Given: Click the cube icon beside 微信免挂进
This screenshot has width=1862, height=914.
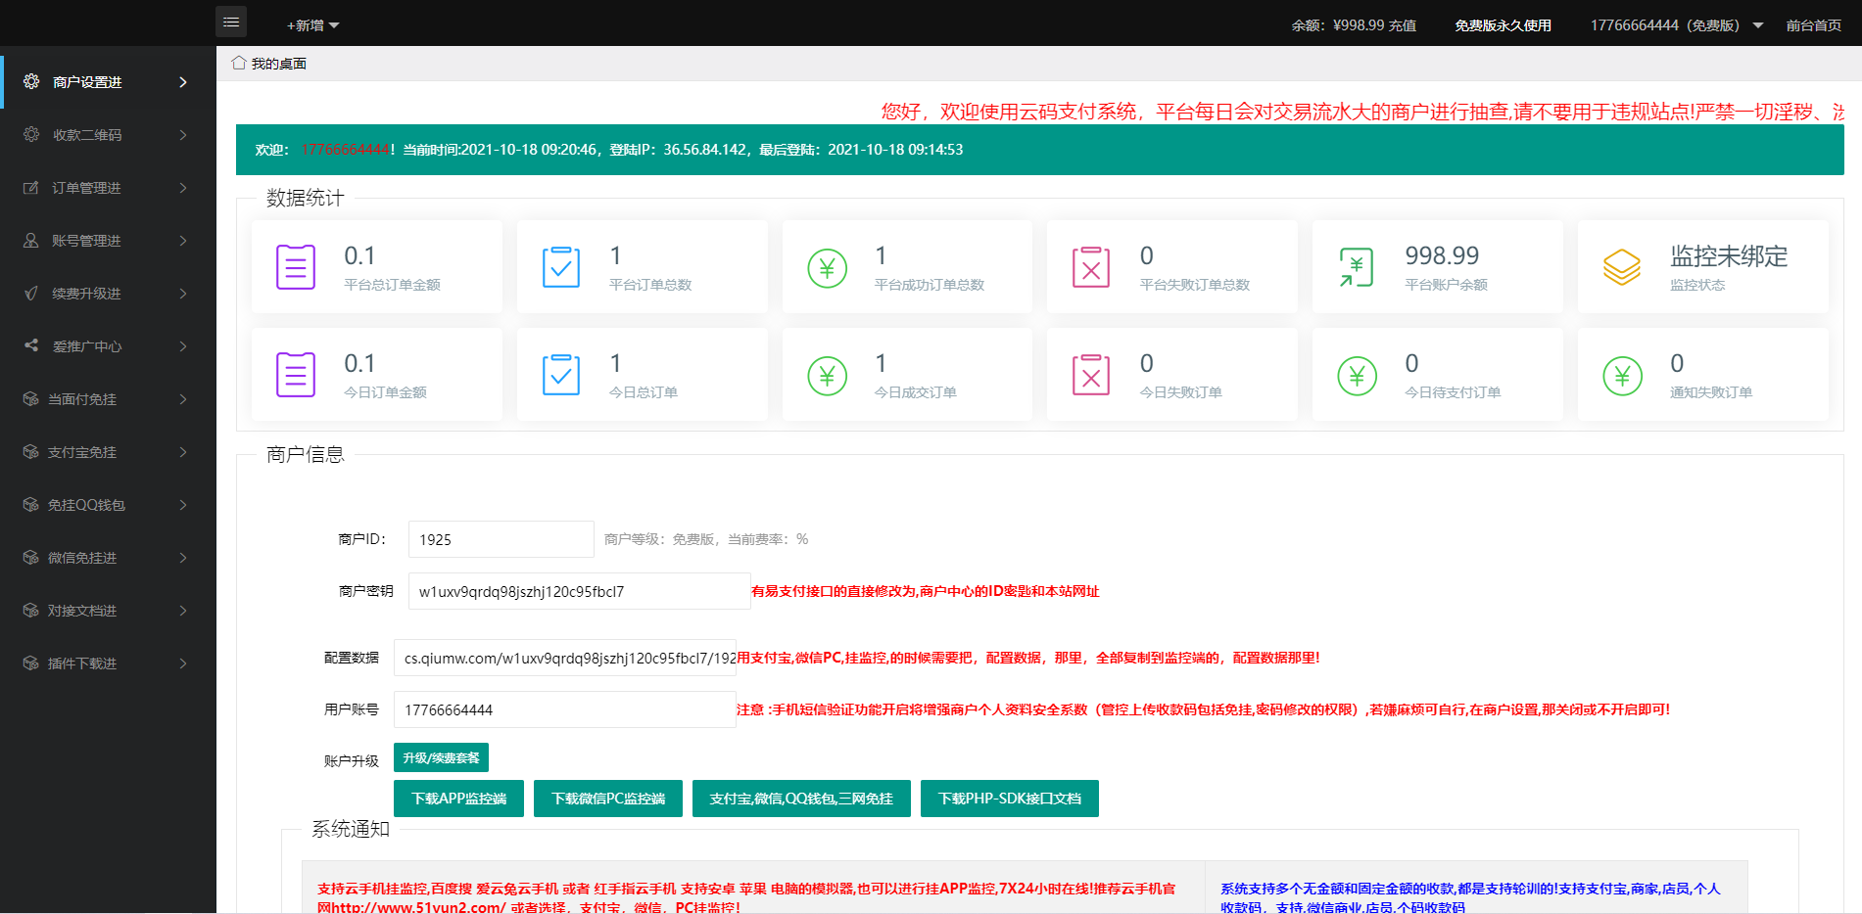Looking at the screenshot, I should point(31,557).
